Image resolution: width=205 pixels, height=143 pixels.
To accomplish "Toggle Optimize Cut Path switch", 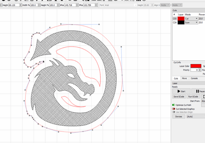I will 174,105.
